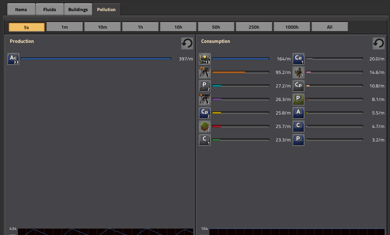Set time range to 10m

point(102,27)
